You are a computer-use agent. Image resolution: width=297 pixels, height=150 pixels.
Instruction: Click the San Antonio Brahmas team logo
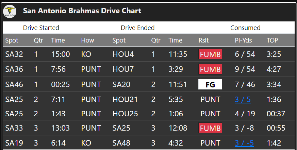[10, 11]
